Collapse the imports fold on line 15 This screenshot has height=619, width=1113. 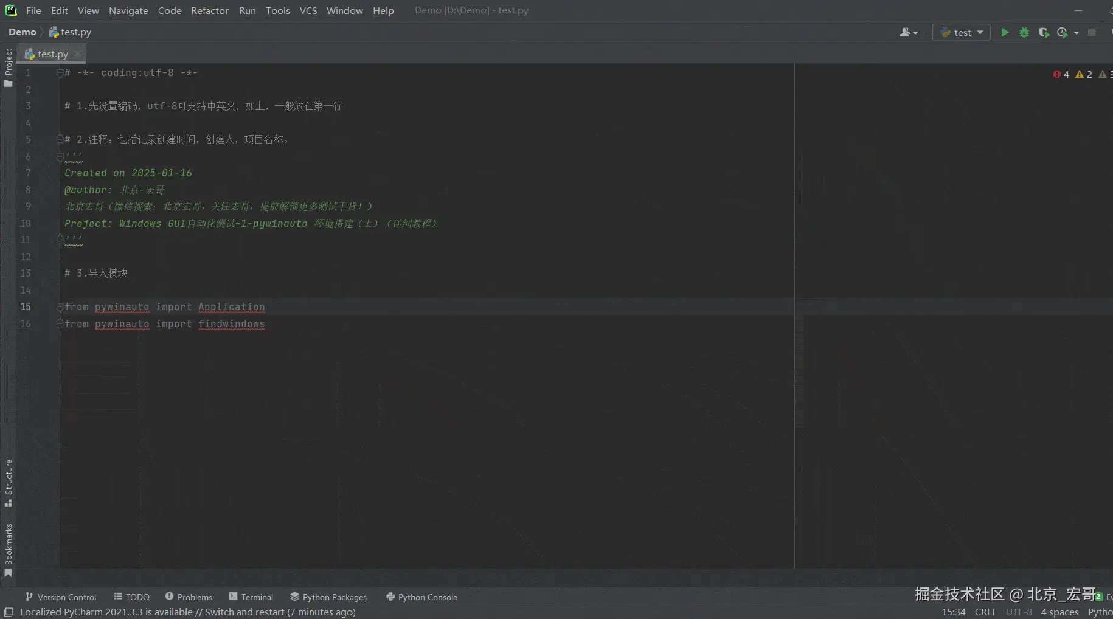point(60,307)
